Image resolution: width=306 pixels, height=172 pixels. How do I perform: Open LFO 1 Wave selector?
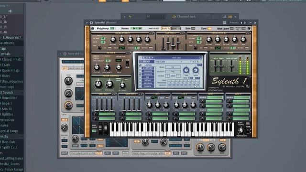154,98
